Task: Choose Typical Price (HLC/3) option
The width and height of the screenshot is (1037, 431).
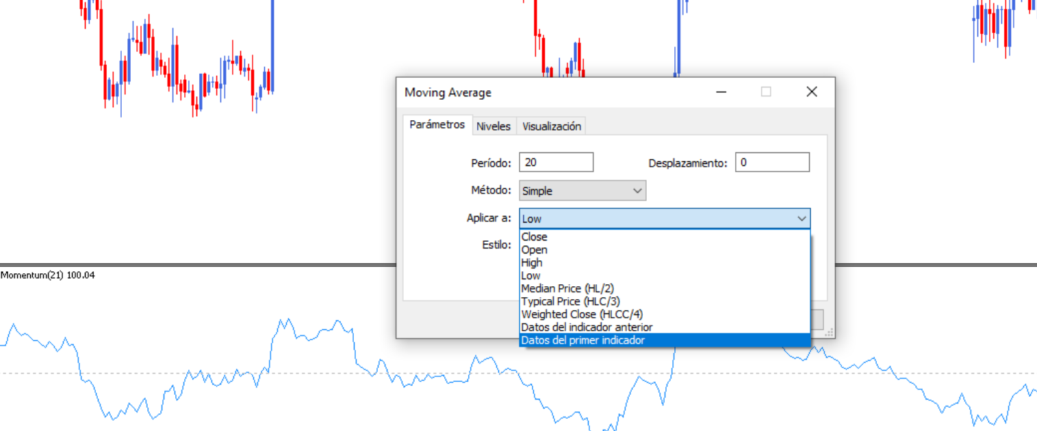Action: 665,301
